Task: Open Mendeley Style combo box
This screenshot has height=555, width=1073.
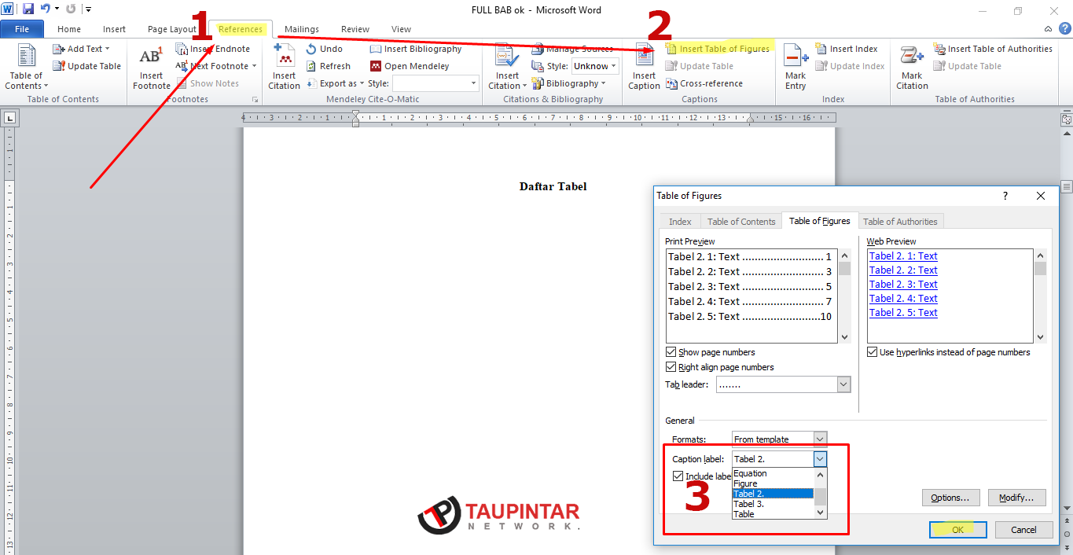Action: [435, 83]
